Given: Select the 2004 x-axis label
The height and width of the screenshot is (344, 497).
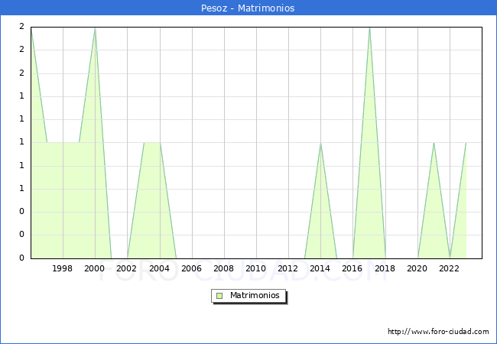Looking at the screenshot, I should pyautogui.click(x=159, y=268).
